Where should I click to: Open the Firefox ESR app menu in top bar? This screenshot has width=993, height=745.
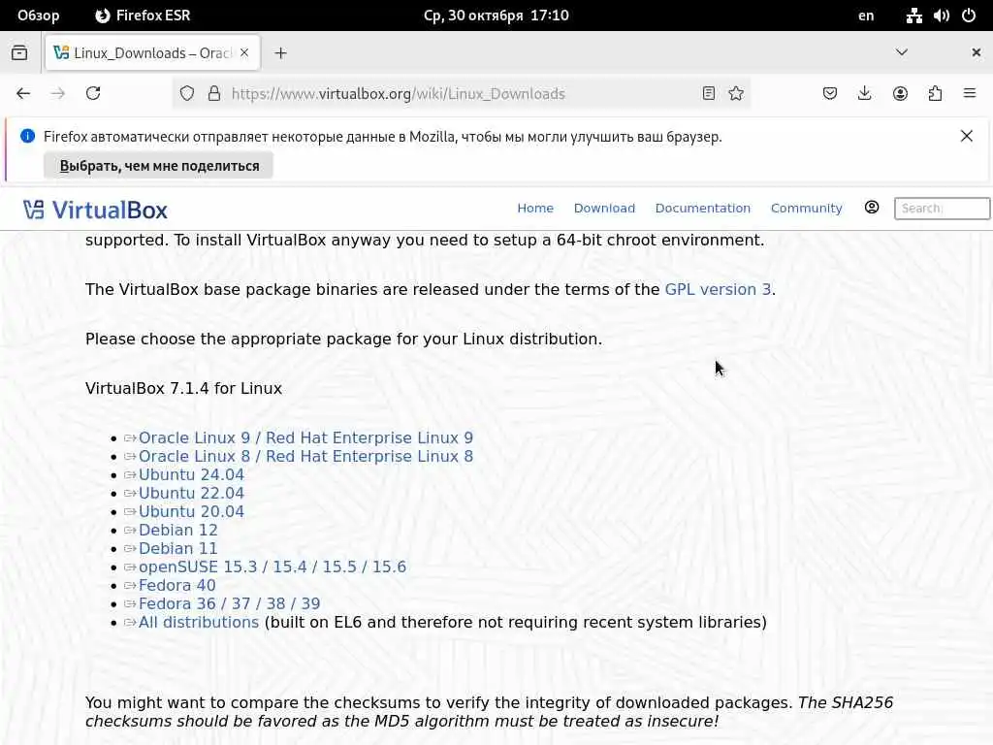[143, 16]
